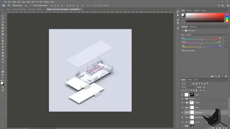Select the Blur tool

coord(3,53)
